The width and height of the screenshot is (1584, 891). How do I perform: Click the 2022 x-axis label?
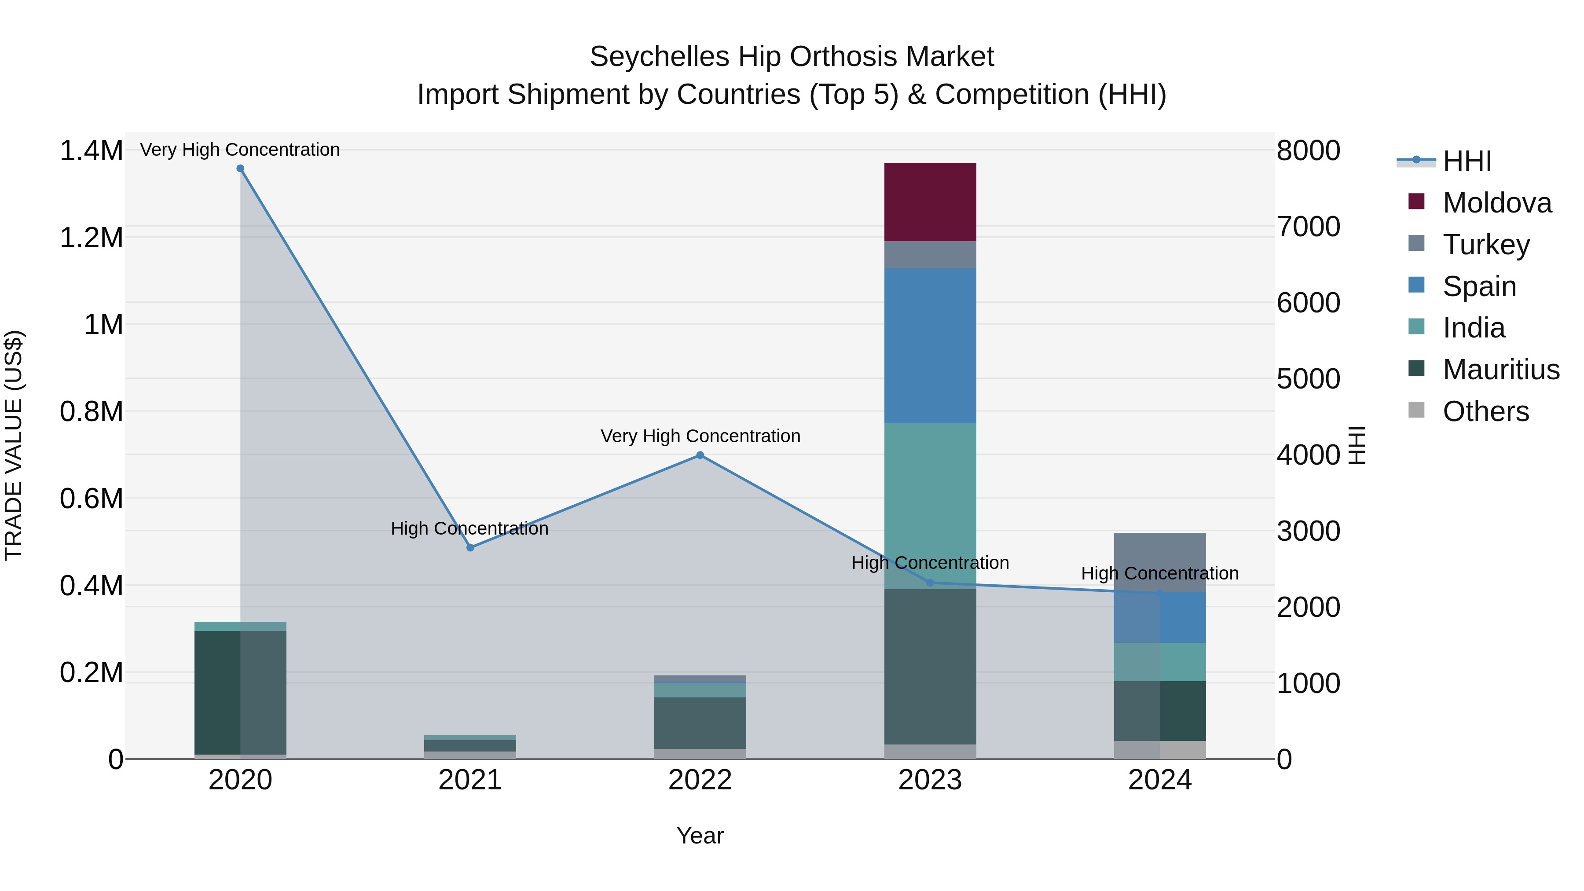click(700, 780)
